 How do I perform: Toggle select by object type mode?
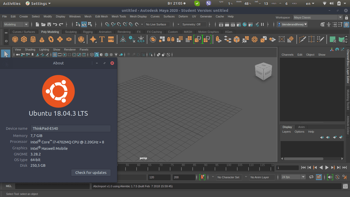[84, 24]
